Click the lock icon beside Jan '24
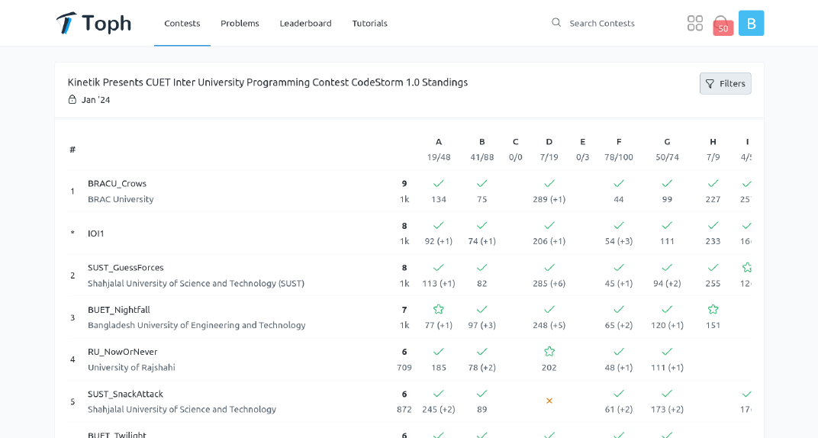 pos(72,99)
